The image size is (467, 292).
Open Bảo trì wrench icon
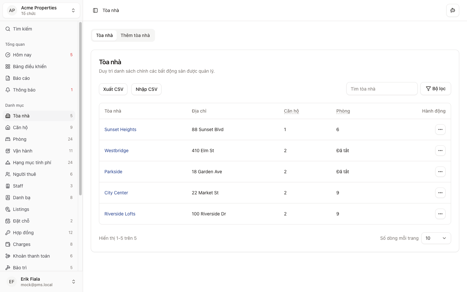[x=8, y=268]
